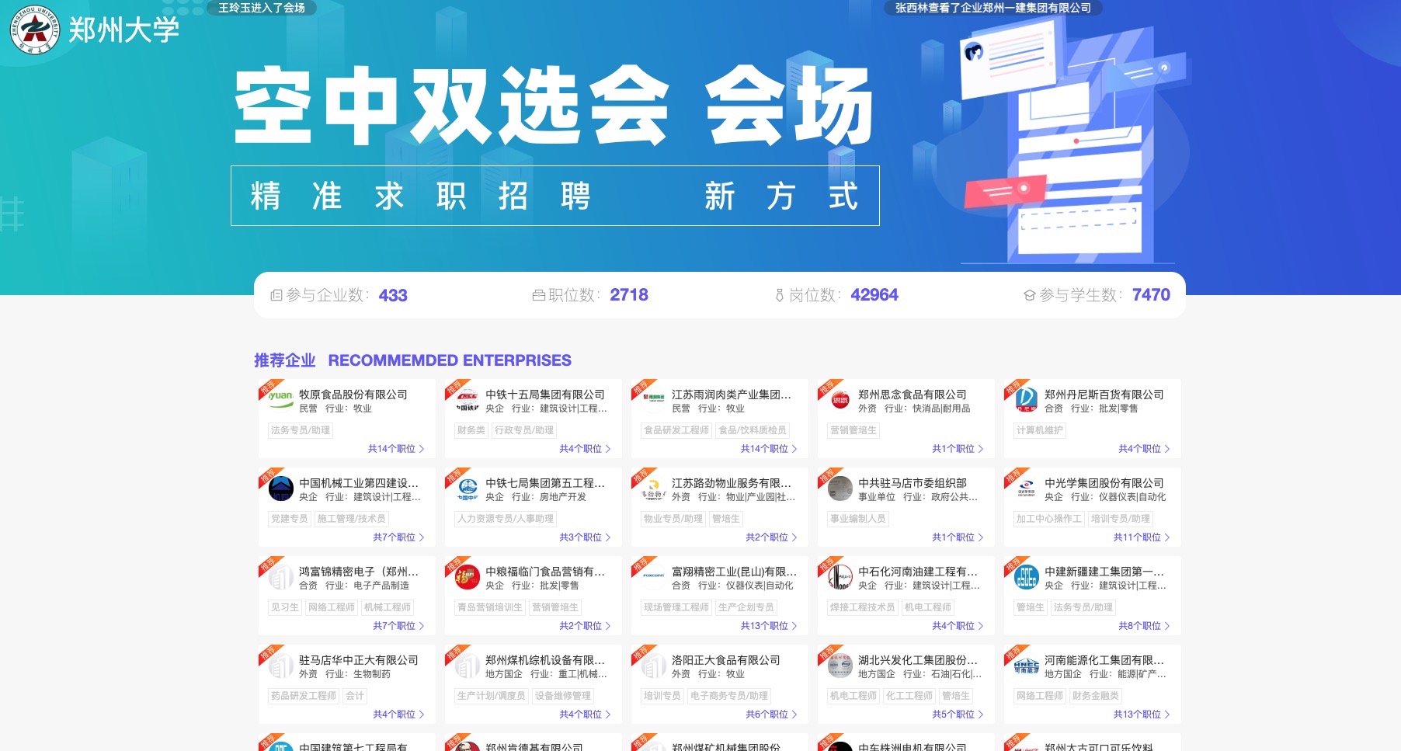This screenshot has height=751, width=1401.
Task: Open 共14个职位 for 江苏雨润肉类
Action: tap(769, 449)
